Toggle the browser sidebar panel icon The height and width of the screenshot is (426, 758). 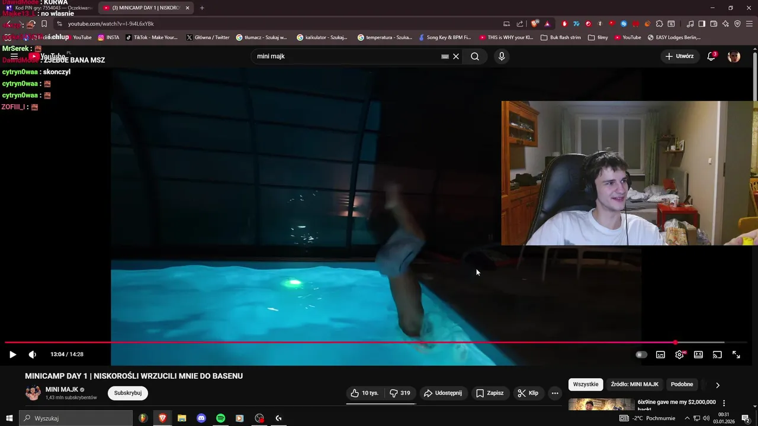[702, 24]
